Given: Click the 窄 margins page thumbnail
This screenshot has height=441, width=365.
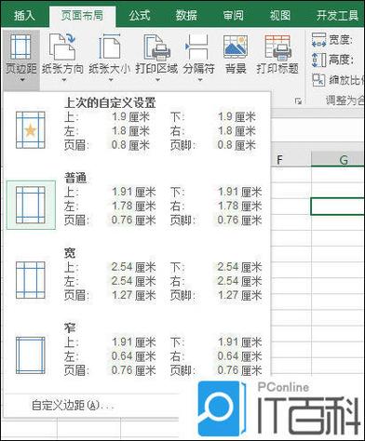Looking at the screenshot, I should (x=31, y=355).
